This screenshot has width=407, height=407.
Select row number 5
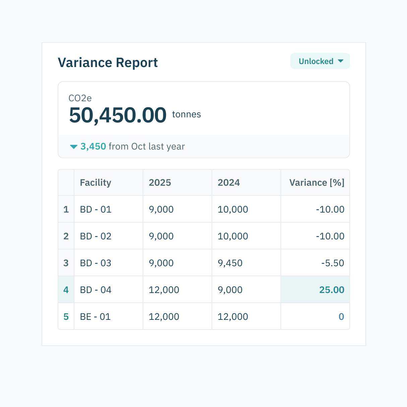tap(66, 316)
